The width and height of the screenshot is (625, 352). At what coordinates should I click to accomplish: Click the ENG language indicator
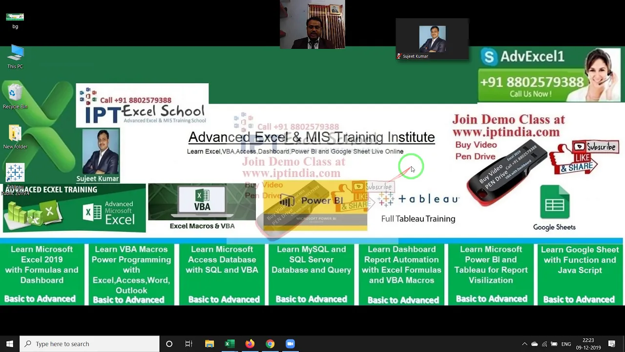pos(566,344)
